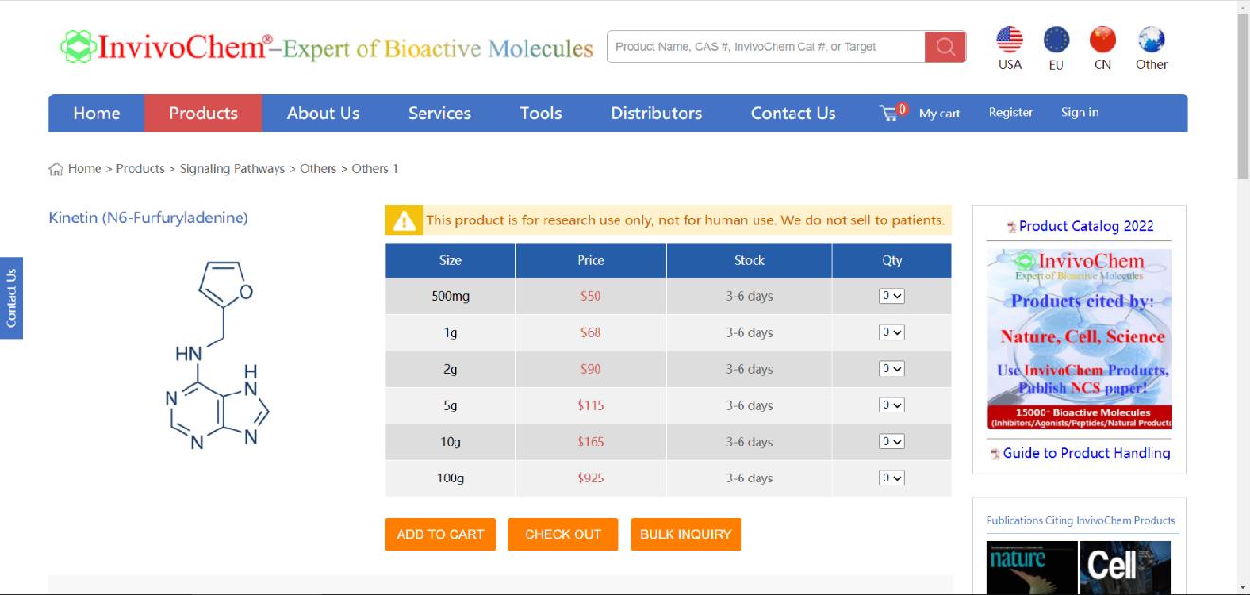Click the ADD TO CART button
1250x595 pixels.
440,534
